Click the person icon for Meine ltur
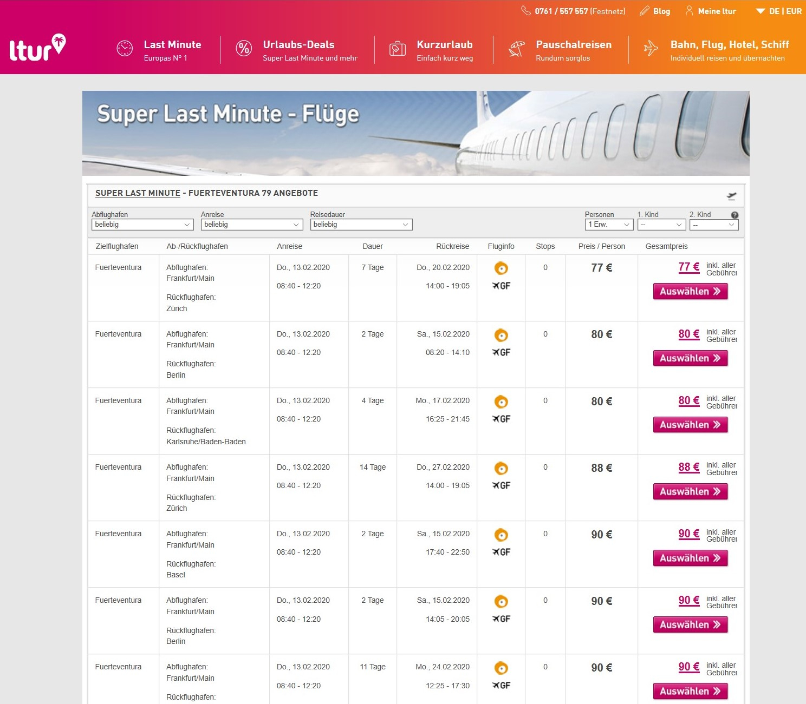Viewport: 806px width, 704px height. [x=689, y=10]
